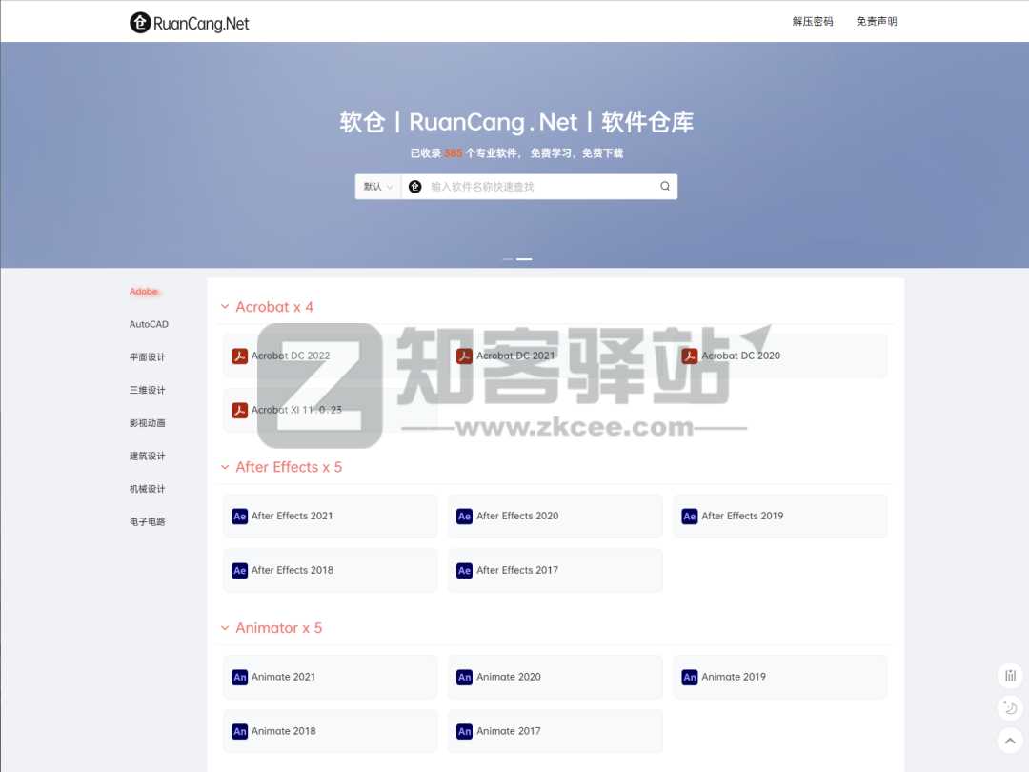Switch to the first banner slide indicator

(x=508, y=259)
